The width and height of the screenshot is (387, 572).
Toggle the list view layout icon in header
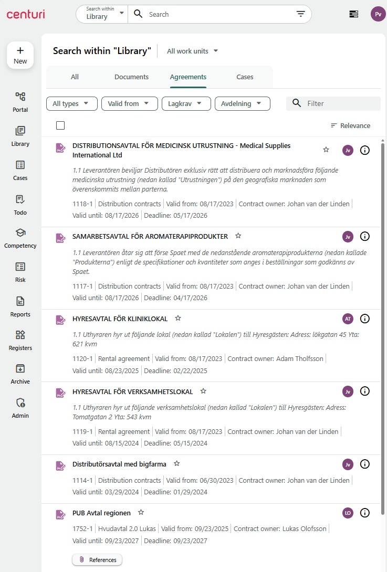point(353,14)
